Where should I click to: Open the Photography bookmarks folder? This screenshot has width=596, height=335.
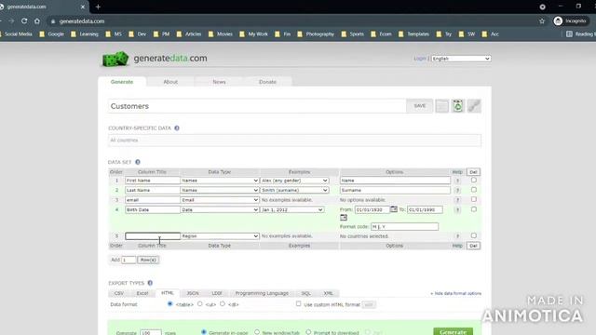tap(316, 34)
